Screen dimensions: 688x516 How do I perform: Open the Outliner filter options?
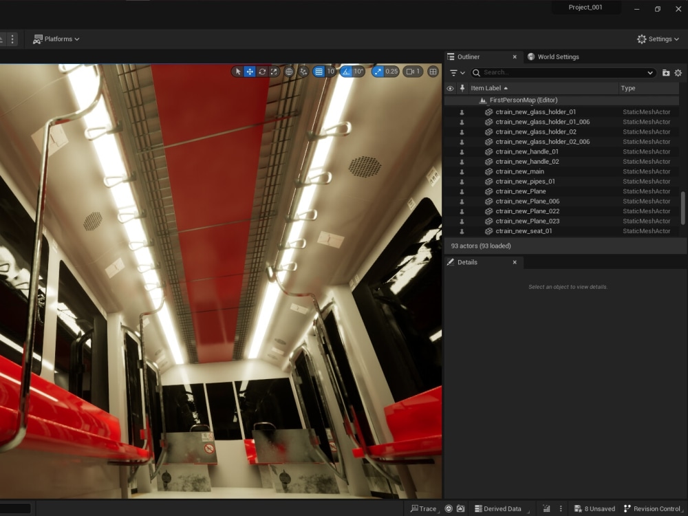point(458,73)
